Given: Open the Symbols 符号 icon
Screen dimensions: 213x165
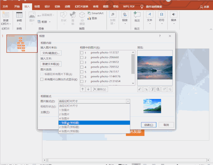Looking at the screenshot, I should pyautogui.click(x=162, y=14).
